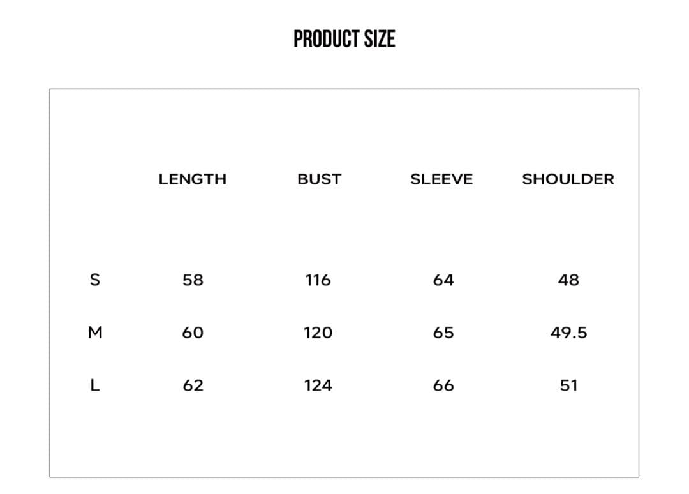Select the bust value 120

[x=318, y=333]
